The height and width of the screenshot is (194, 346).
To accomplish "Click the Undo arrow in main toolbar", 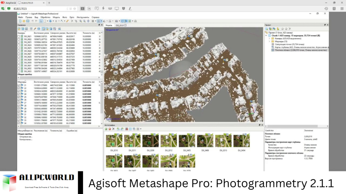I will coord(32,21).
